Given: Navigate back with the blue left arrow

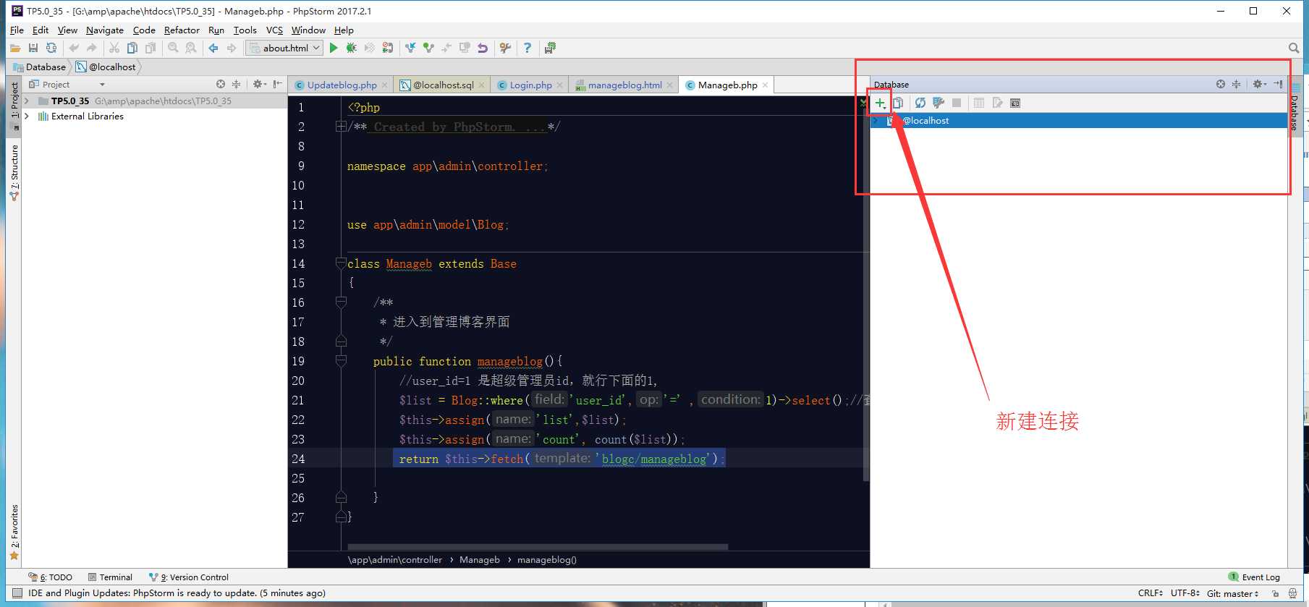Looking at the screenshot, I should 213,48.
